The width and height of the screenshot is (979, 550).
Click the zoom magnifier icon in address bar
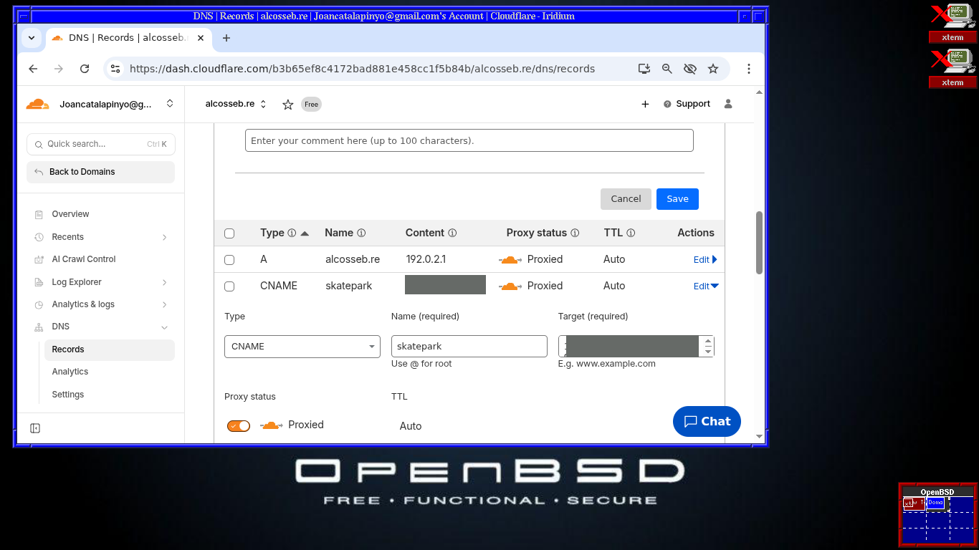point(667,69)
